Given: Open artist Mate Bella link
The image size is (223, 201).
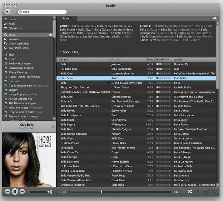Looking at the screenshot, I should pos(104,26).
